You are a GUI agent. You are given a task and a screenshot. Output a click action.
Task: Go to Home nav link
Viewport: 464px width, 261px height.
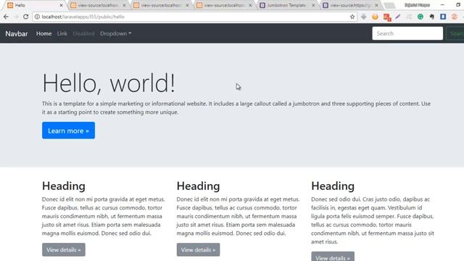point(43,34)
